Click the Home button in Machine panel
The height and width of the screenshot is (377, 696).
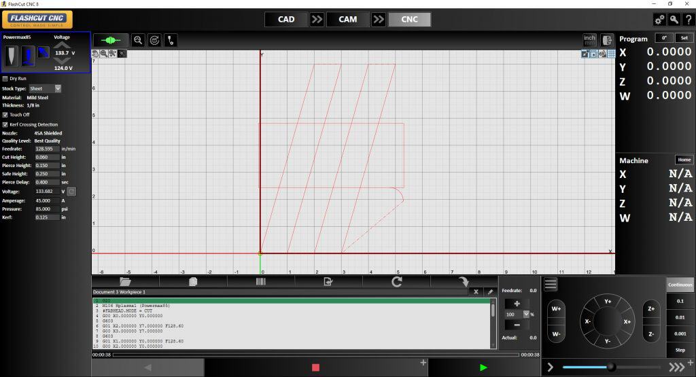pos(684,160)
